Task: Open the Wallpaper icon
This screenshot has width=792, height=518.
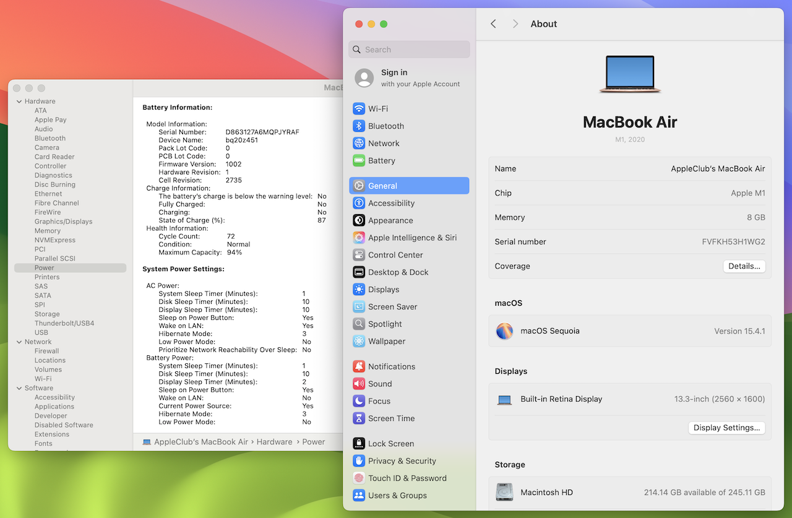Action: coord(359,342)
